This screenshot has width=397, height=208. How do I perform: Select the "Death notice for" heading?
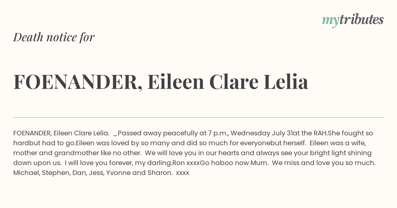(54, 37)
